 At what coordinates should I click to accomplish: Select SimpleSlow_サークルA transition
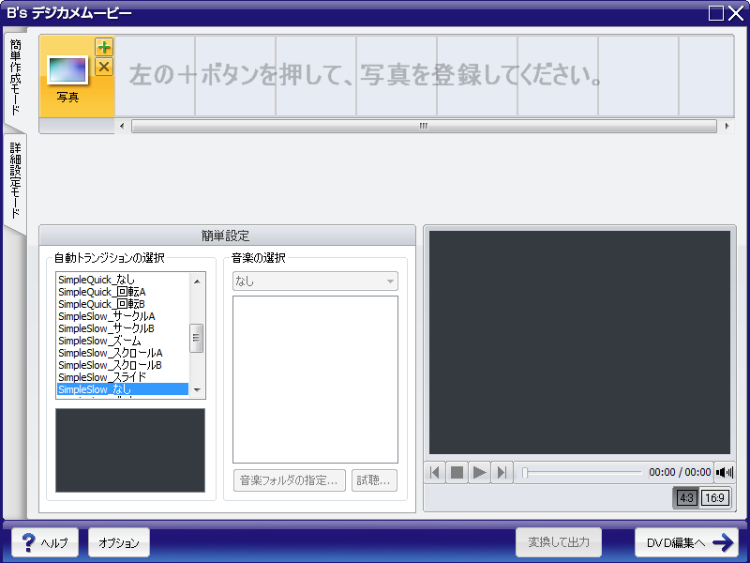click(123, 316)
